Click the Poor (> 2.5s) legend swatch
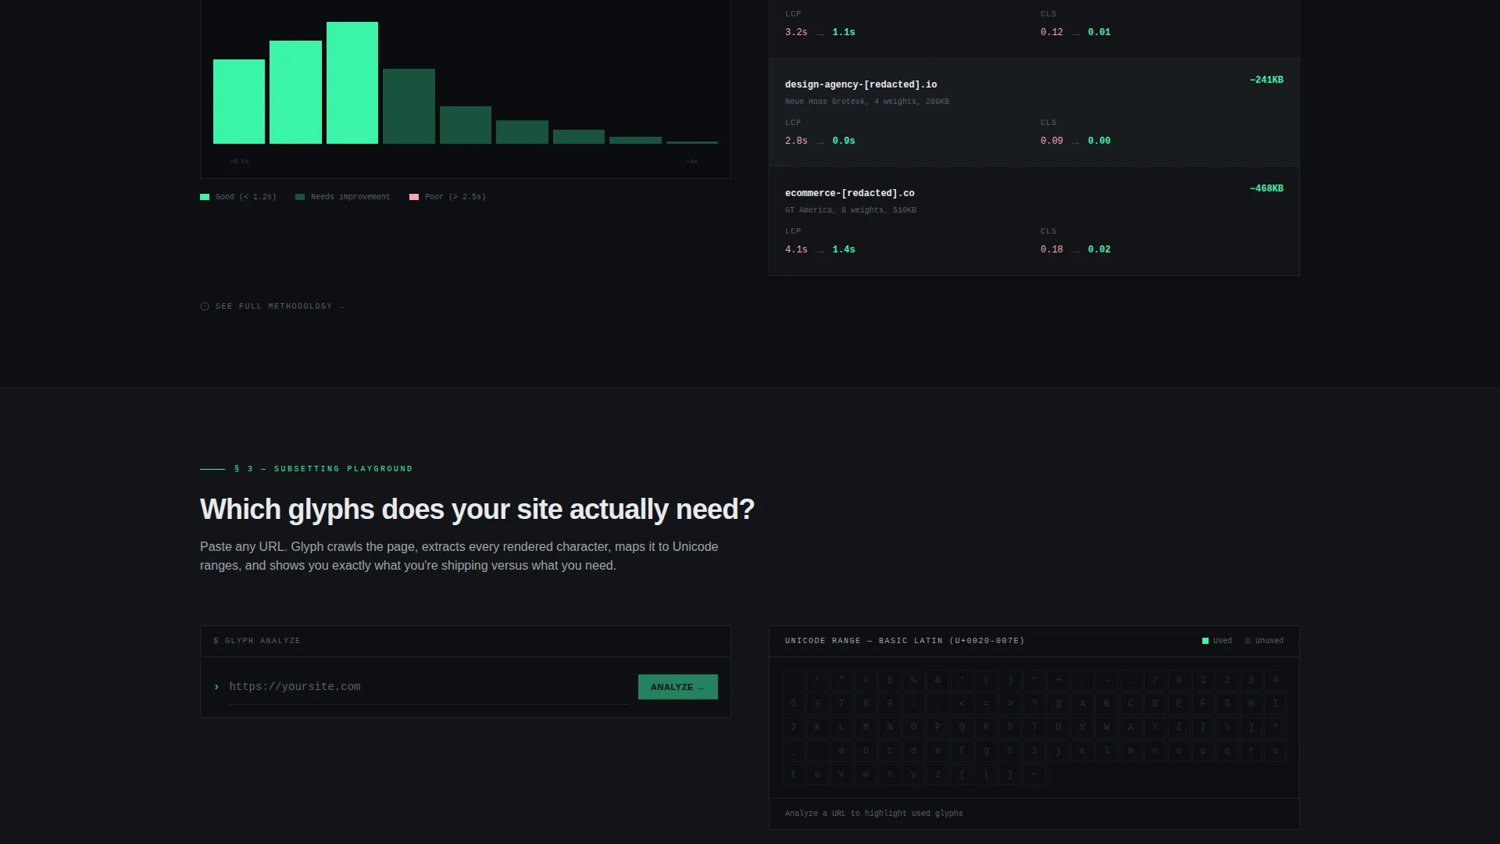This screenshot has height=844, width=1500. pos(414,197)
